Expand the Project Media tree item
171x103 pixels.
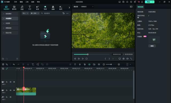pos(10,14)
